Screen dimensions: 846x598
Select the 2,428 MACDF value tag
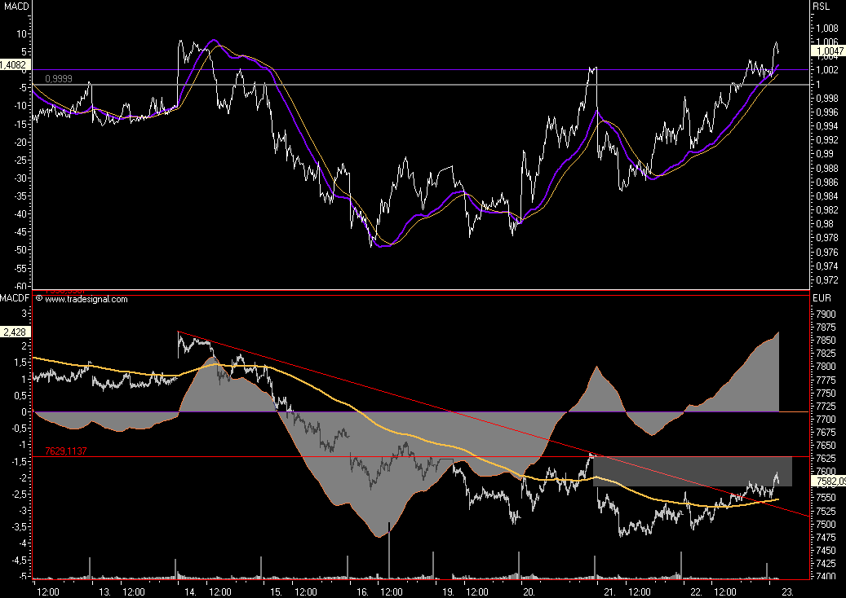14,332
